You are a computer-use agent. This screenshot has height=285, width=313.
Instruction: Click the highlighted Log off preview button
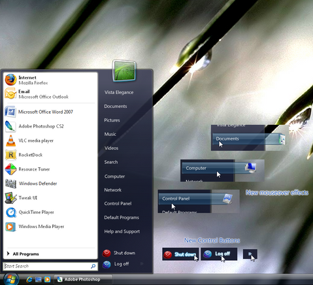(219, 254)
